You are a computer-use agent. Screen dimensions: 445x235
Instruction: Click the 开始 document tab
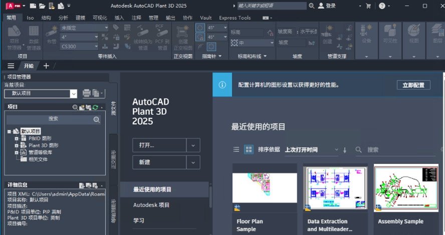[x=29, y=66]
